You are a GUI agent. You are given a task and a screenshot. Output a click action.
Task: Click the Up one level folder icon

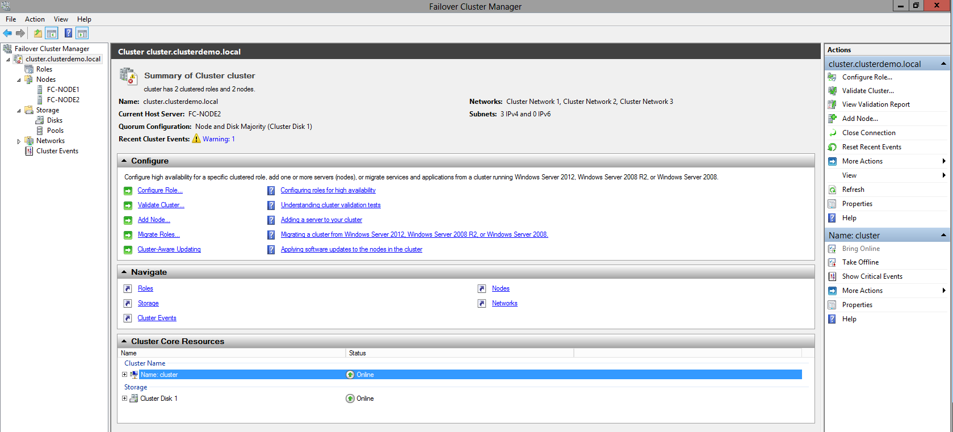pos(37,33)
